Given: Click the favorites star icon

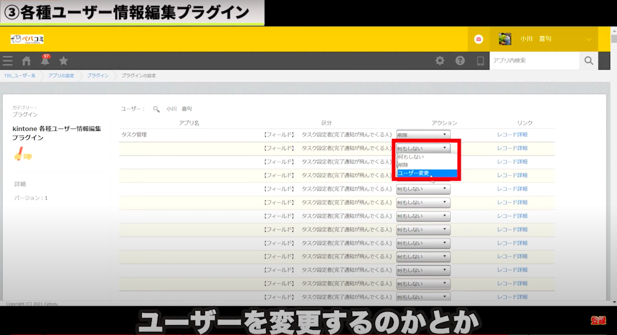Looking at the screenshot, I should coord(63,61).
